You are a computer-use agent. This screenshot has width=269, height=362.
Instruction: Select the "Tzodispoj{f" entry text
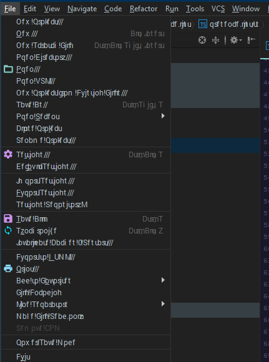click(x=36, y=231)
